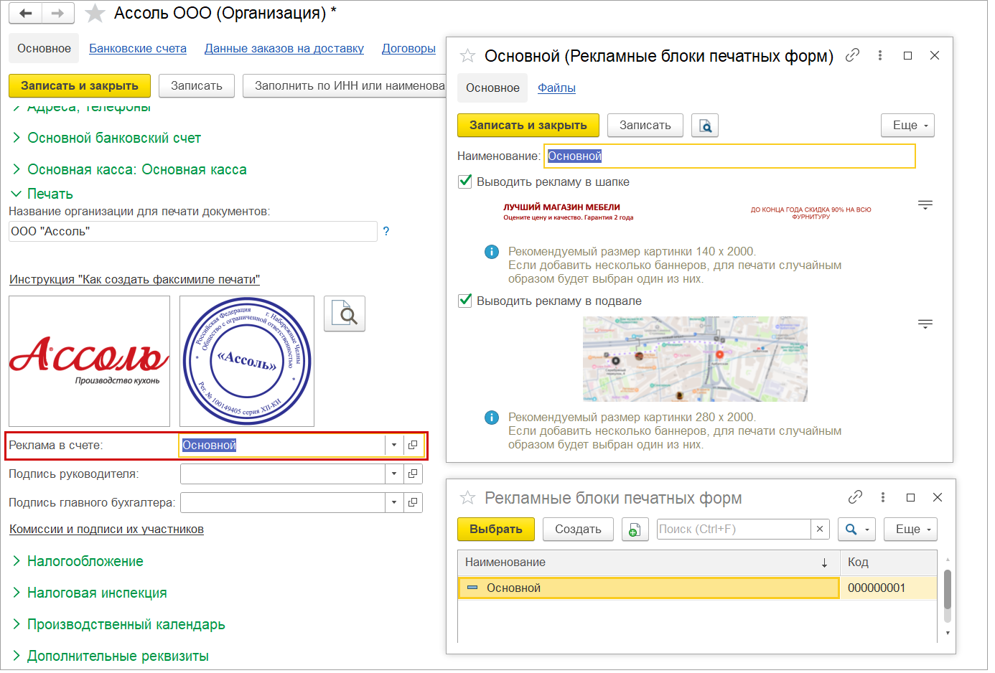Switch to the Банковские счета tab
Screen dimensions: 995x673
coord(138,48)
